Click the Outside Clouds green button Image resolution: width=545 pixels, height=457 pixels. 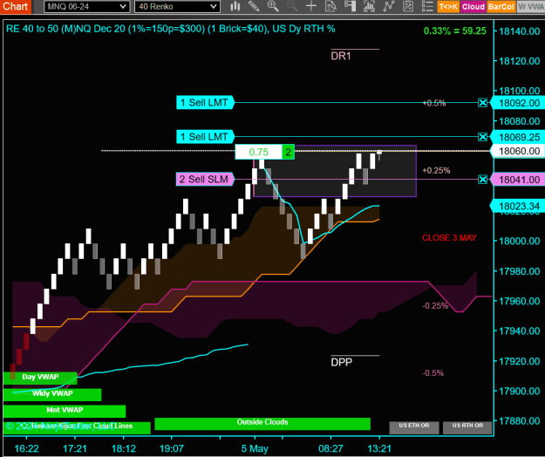tap(262, 423)
